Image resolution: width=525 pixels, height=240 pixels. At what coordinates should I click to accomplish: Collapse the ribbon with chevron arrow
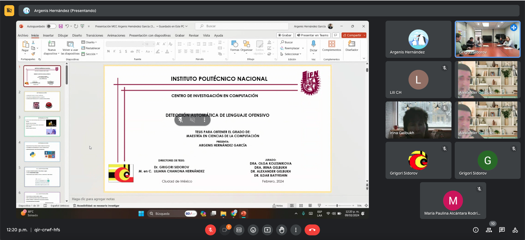click(x=364, y=58)
